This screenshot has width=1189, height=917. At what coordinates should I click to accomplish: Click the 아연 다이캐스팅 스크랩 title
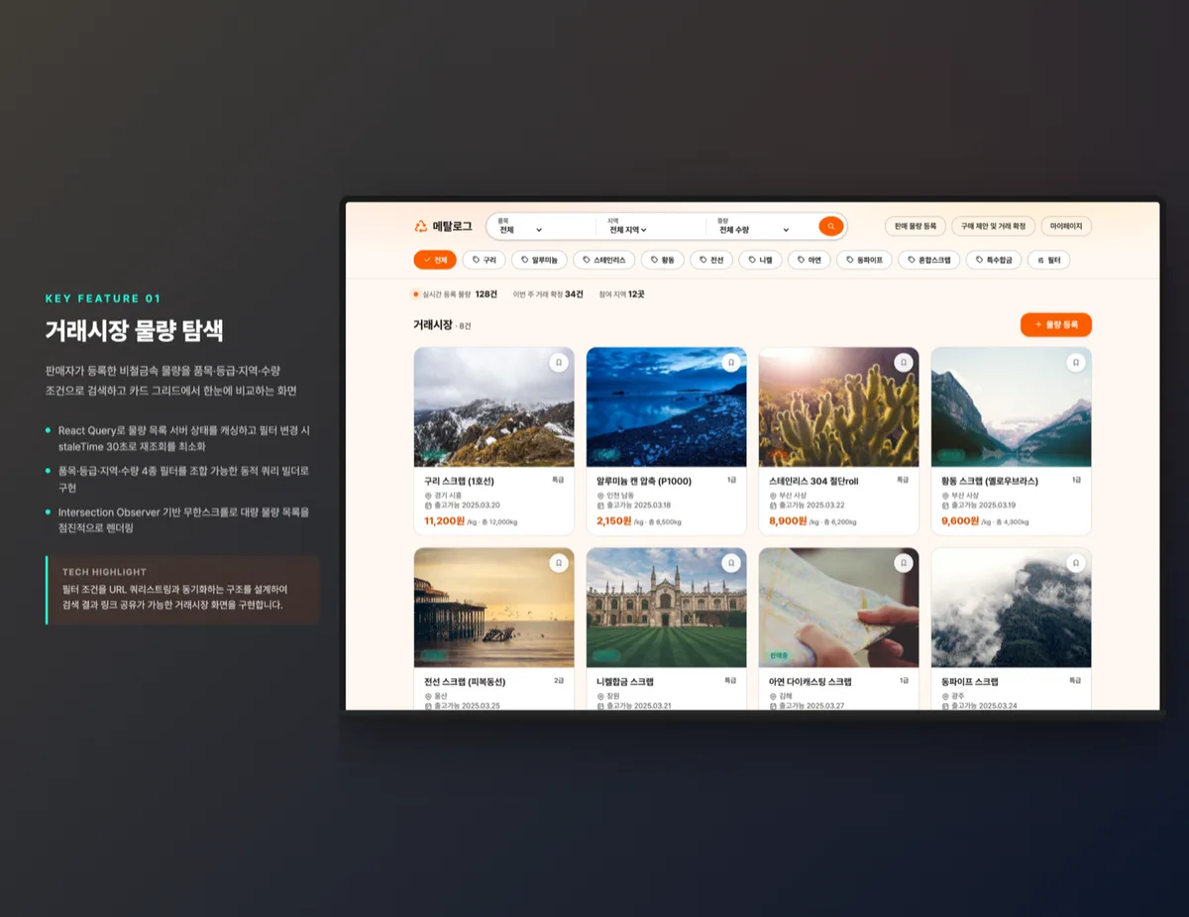[x=811, y=681]
